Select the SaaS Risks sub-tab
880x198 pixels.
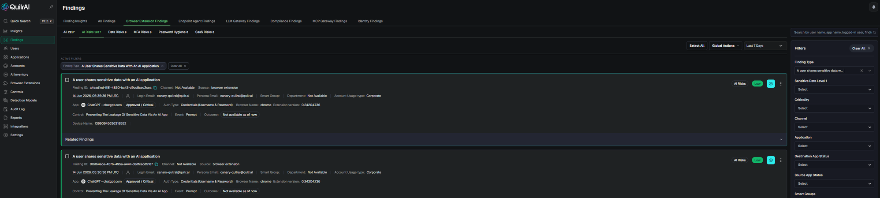click(x=205, y=32)
